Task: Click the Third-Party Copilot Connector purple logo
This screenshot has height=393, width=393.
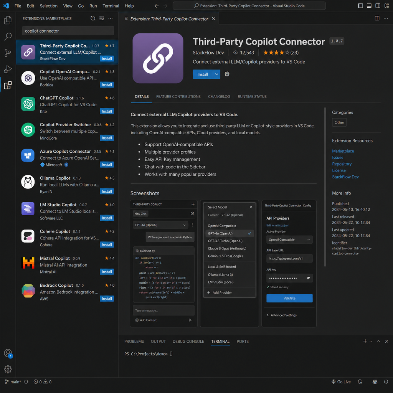Action: (x=158, y=58)
